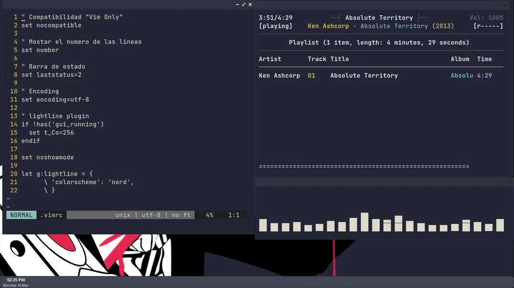The width and height of the screenshot is (514, 288).
Task: Click the Vol: 100% volume indicator
Action: [x=487, y=17]
